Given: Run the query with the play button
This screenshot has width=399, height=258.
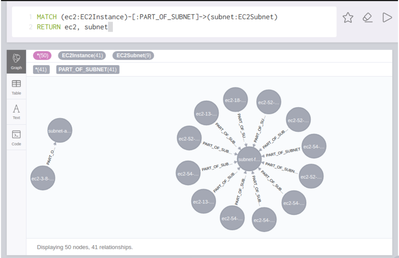Looking at the screenshot, I should pyautogui.click(x=387, y=18).
